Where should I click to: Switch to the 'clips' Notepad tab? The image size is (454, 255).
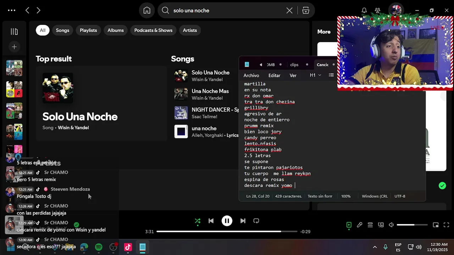click(x=294, y=65)
